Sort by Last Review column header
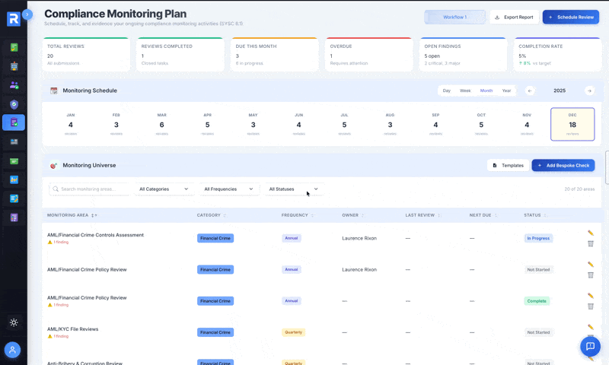Screen dimensions: 609x365 [422, 215]
